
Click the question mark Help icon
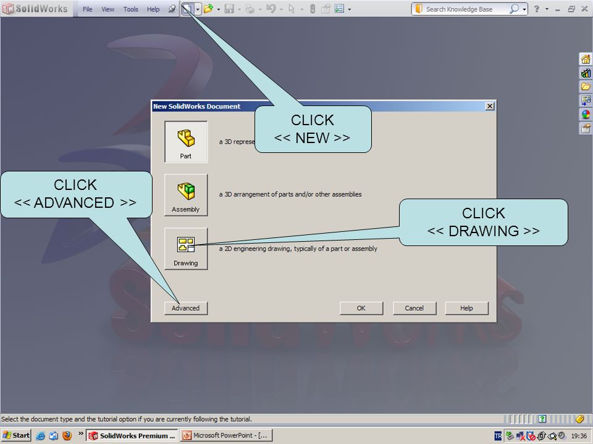(537, 9)
